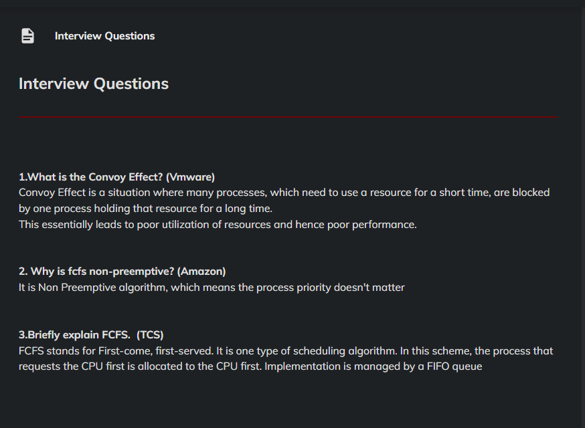The width and height of the screenshot is (585, 428).
Task: Select the Interview Questions tab label
Action: (x=104, y=36)
